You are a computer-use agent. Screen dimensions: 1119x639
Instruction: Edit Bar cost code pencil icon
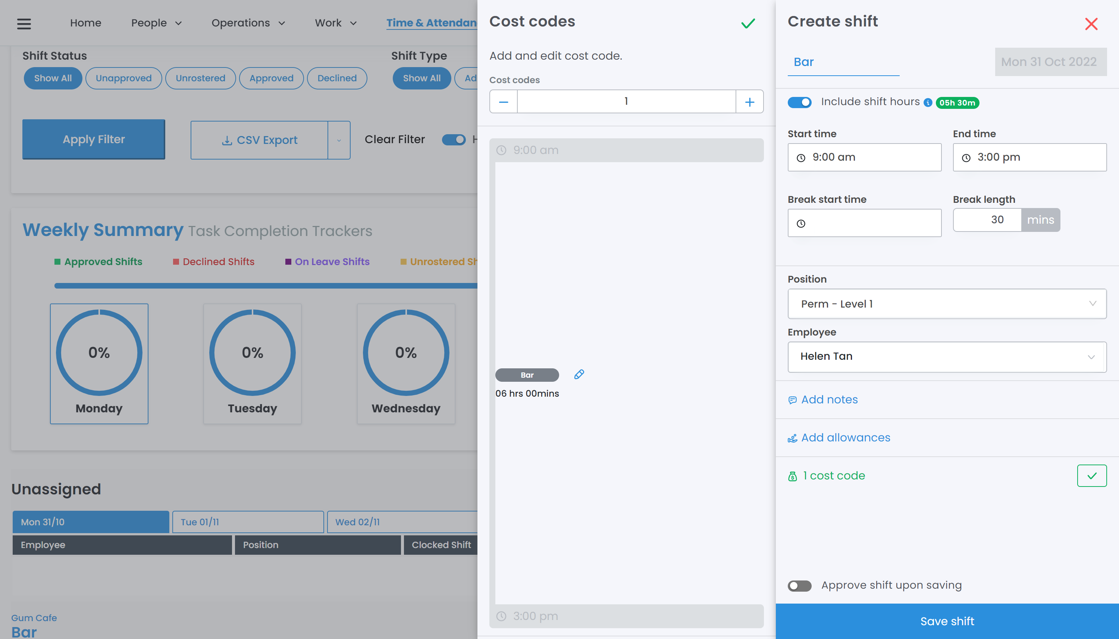coord(579,374)
